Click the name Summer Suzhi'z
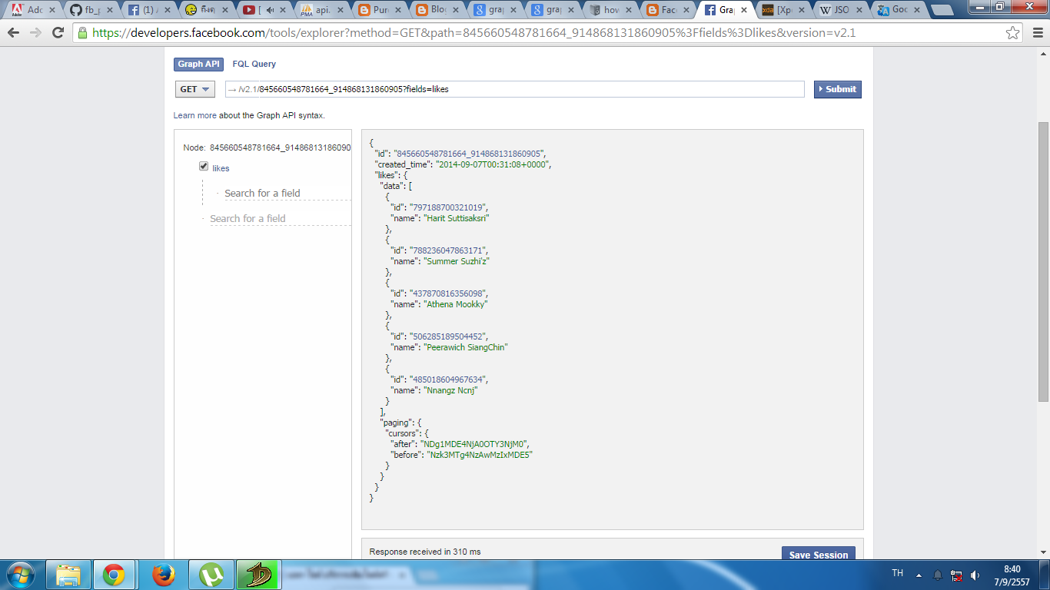This screenshot has width=1050, height=590. click(457, 261)
